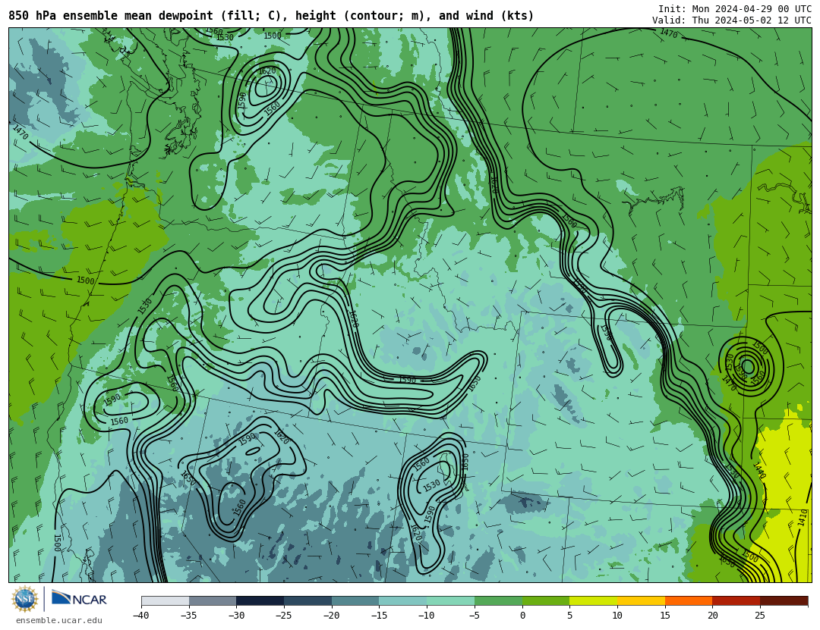Click the negative 5 colorbar tick label
Screen dimensions: 820x630
tap(474, 616)
